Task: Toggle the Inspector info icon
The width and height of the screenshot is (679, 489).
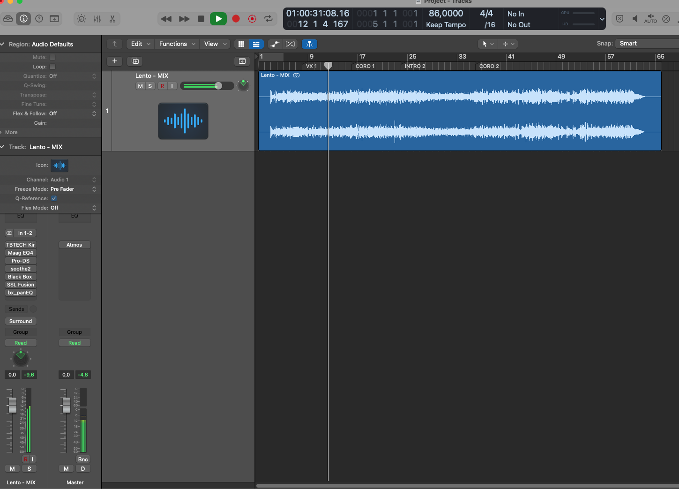Action: click(23, 19)
